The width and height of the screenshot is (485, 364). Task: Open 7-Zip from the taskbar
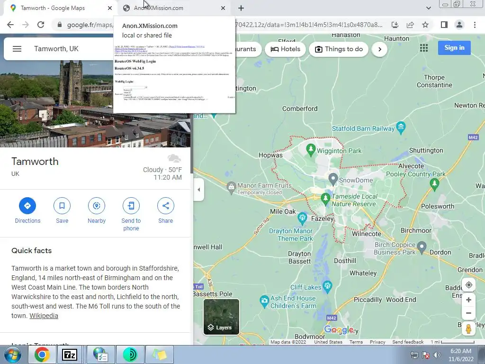point(69,355)
